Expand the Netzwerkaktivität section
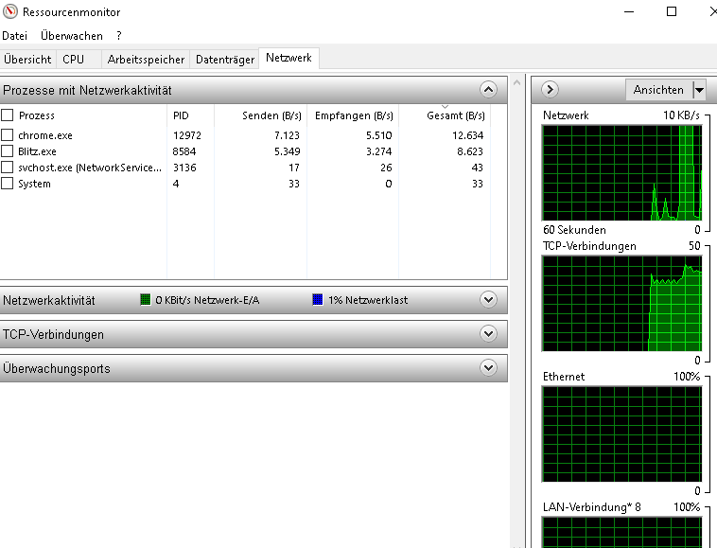The image size is (717, 548). tap(488, 300)
